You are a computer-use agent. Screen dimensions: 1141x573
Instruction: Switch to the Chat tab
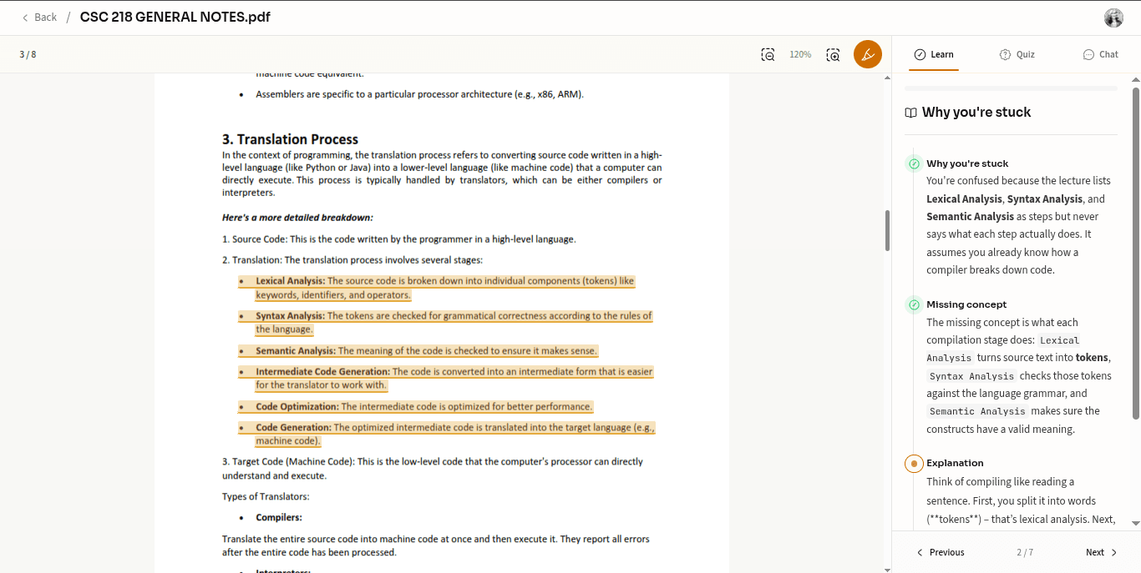click(x=1100, y=54)
